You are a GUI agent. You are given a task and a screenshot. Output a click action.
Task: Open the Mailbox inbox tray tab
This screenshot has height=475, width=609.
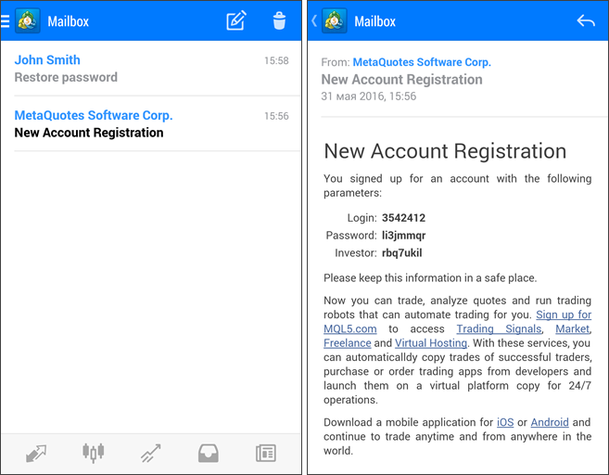pyautogui.click(x=208, y=453)
